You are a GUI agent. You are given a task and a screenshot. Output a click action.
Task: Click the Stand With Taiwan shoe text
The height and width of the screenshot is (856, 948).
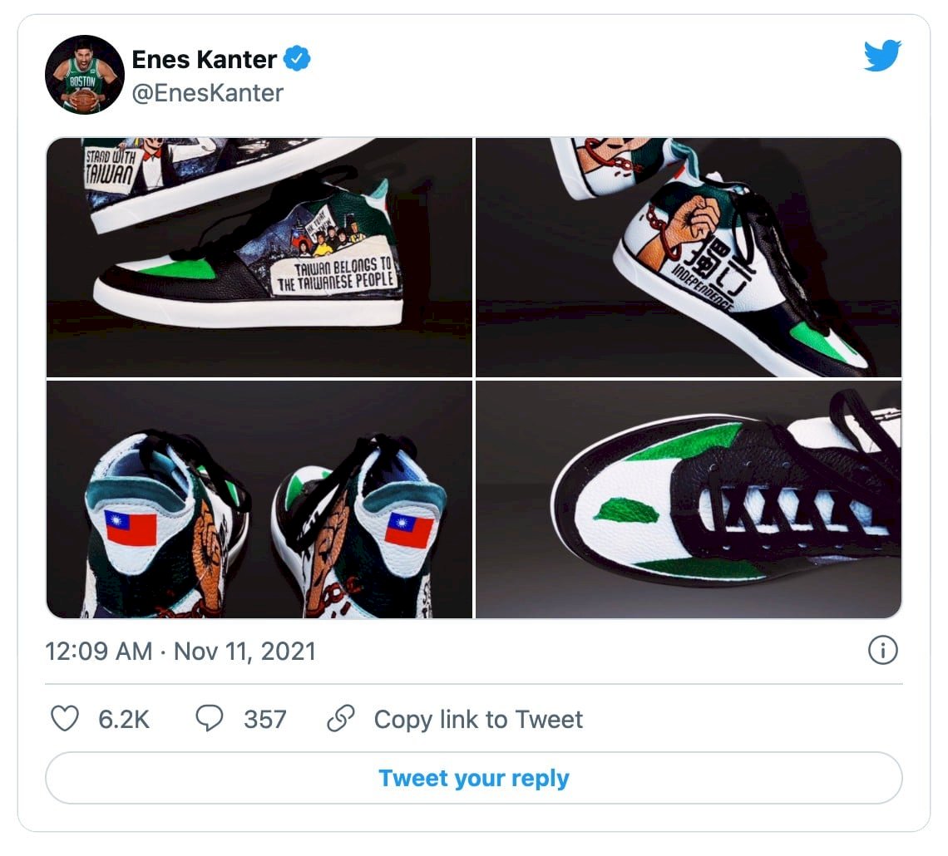110,167
